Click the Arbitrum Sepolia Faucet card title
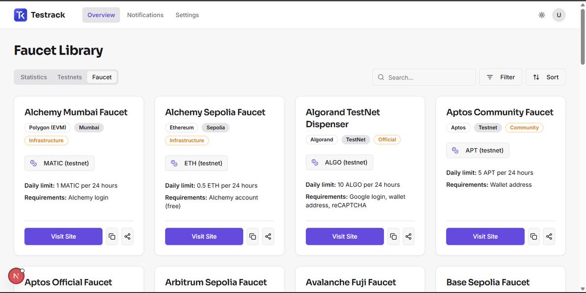This screenshot has width=586, height=293. [216, 282]
